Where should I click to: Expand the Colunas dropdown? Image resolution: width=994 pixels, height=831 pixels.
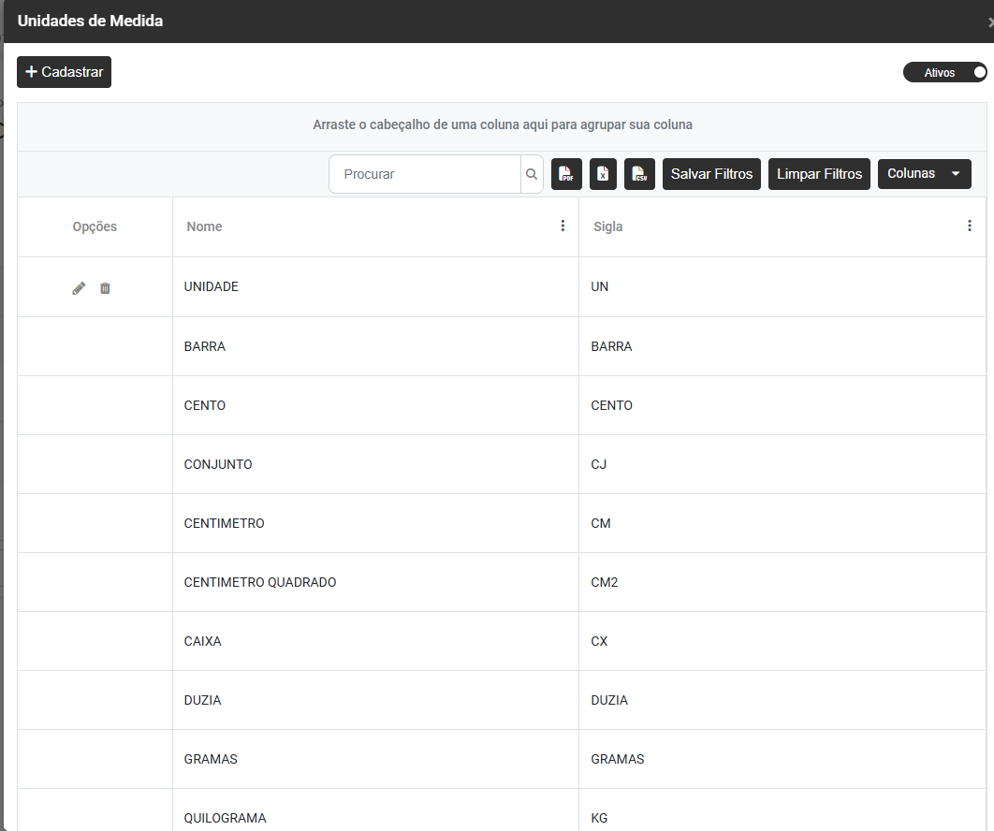924,174
